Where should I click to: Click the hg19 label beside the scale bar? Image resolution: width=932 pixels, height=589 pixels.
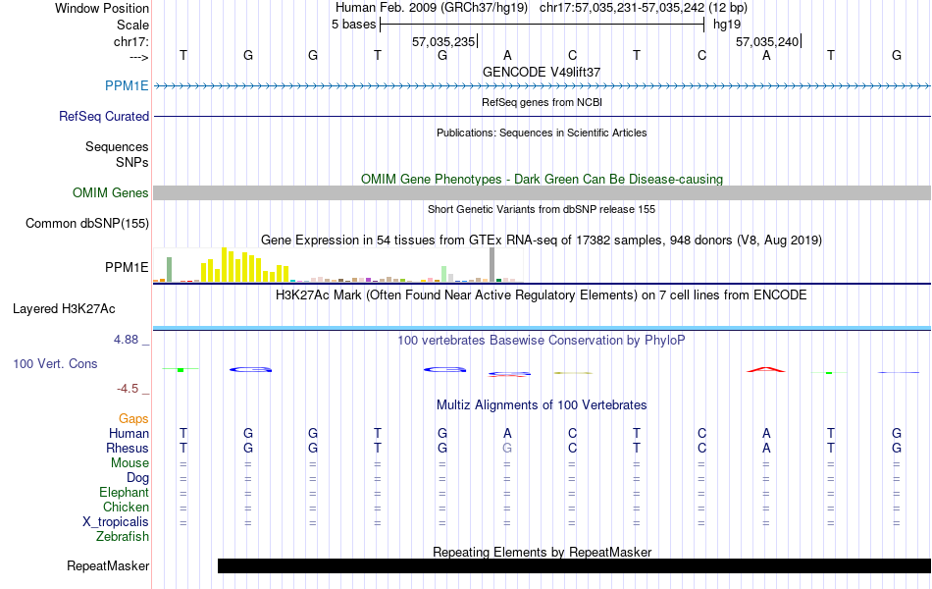click(x=727, y=25)
